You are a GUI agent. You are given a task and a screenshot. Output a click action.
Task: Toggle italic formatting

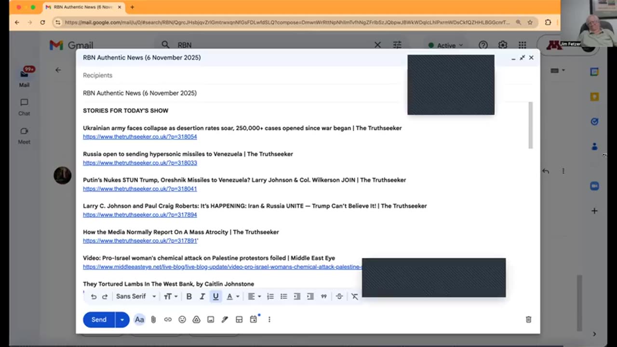click(x=202, y=296)
